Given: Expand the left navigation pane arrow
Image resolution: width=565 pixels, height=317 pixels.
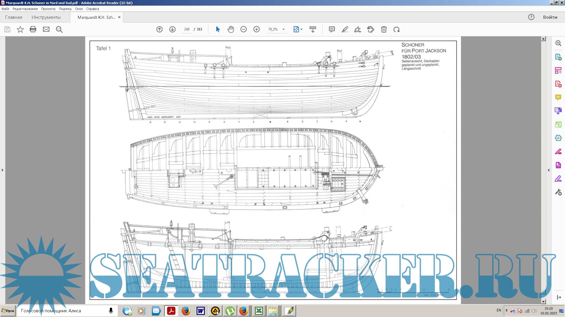Looking at the screenshot, I should (x=3, y=170).
